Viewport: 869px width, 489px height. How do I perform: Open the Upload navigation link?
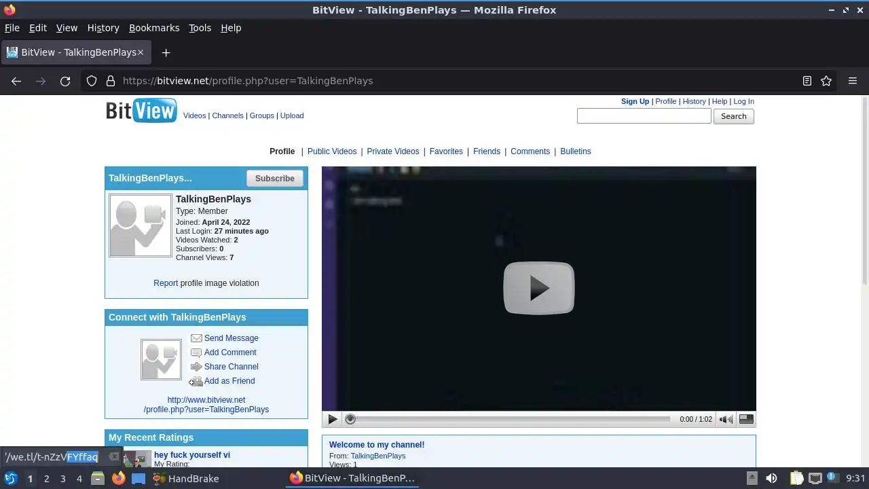coord(292,115)
